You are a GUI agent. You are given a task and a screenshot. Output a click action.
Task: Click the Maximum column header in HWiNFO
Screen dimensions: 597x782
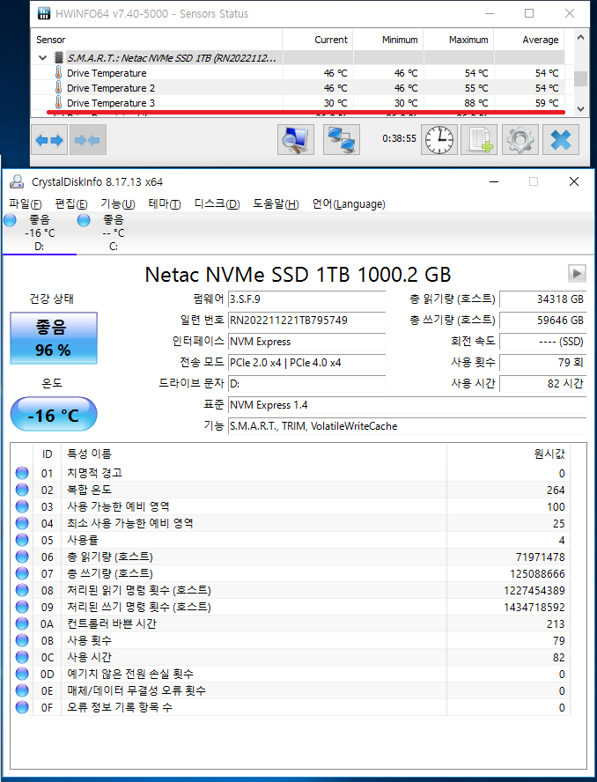coord(459,40)
